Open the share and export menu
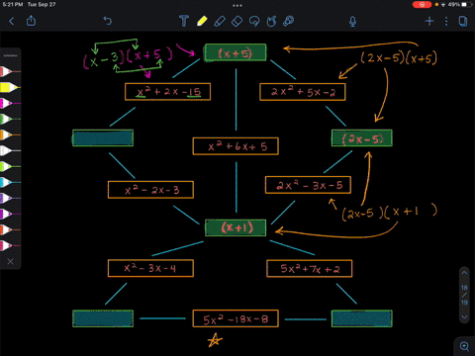The width and height of the screenshot is (475, 356). (x=31, y=21)
